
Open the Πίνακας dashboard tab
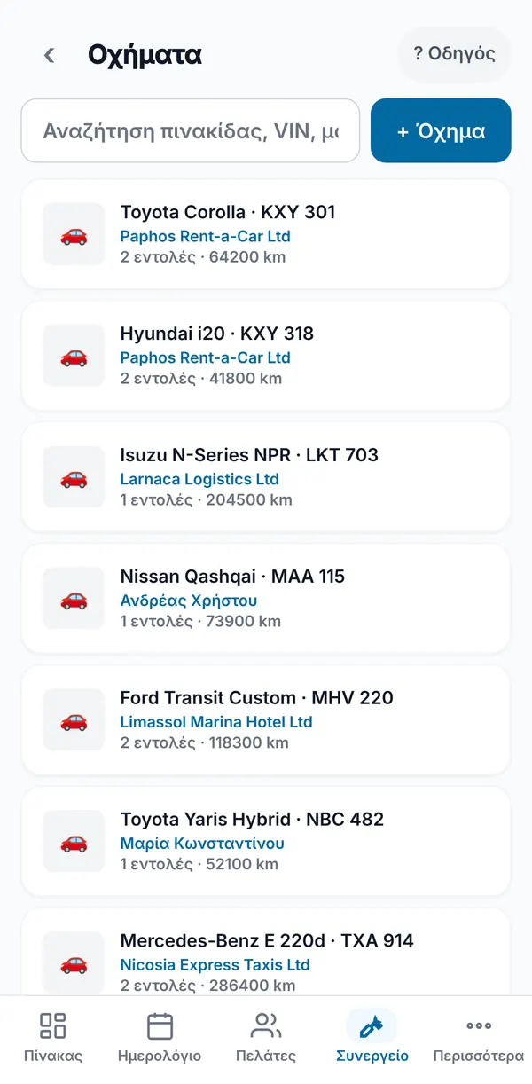click(53, 1036)
